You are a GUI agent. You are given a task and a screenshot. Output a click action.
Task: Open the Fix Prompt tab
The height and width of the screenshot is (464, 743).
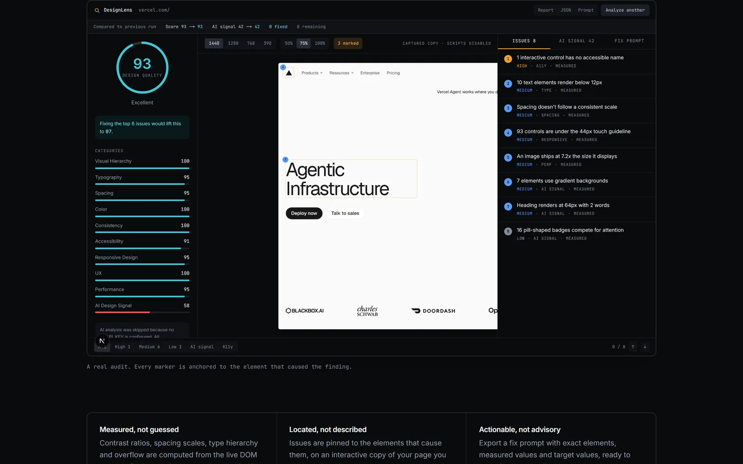pyautogui.click(x=629, y=41)
